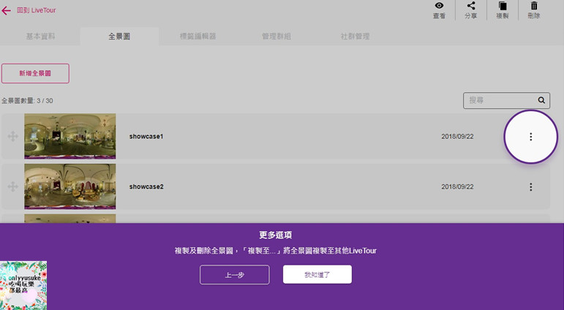
Task: Open the 回到 LiveTour link
Action: (37, 10)
